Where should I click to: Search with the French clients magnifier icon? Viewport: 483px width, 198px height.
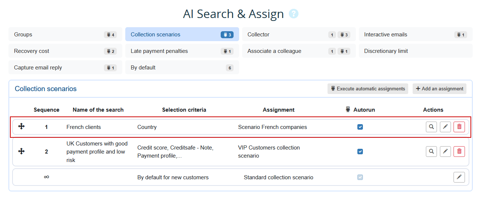(x=431, y=127)
